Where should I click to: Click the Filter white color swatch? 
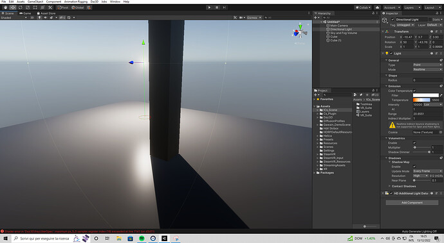[x=425, y=96]
